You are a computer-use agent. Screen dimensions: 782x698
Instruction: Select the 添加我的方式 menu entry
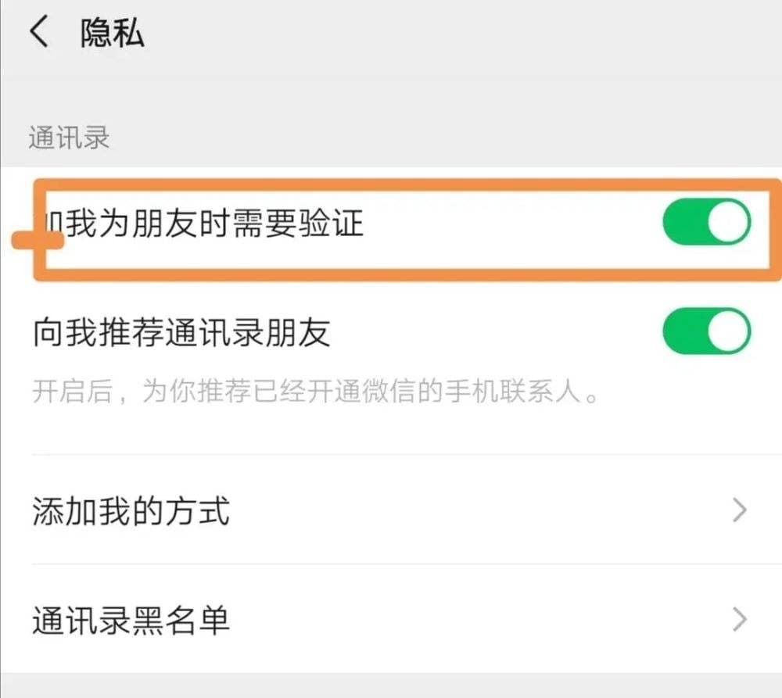click(x=129, y=512)
